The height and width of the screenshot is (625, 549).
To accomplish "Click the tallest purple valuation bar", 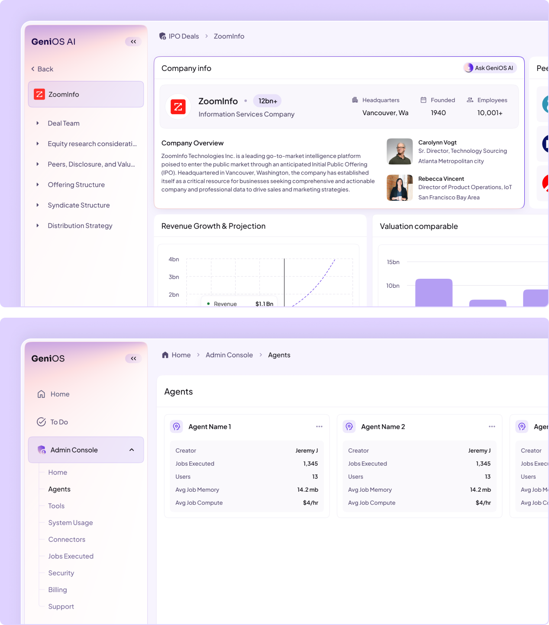I will coord(434,293).
